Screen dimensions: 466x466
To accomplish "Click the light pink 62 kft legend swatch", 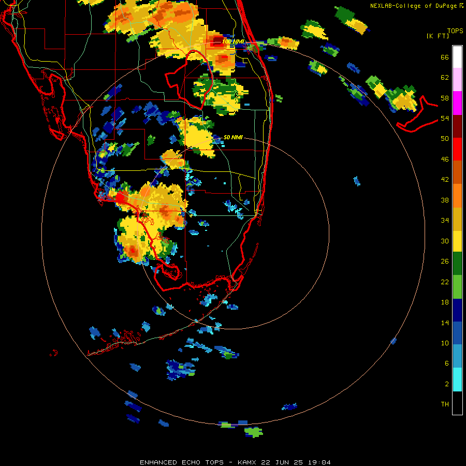I will click(457, 80).
